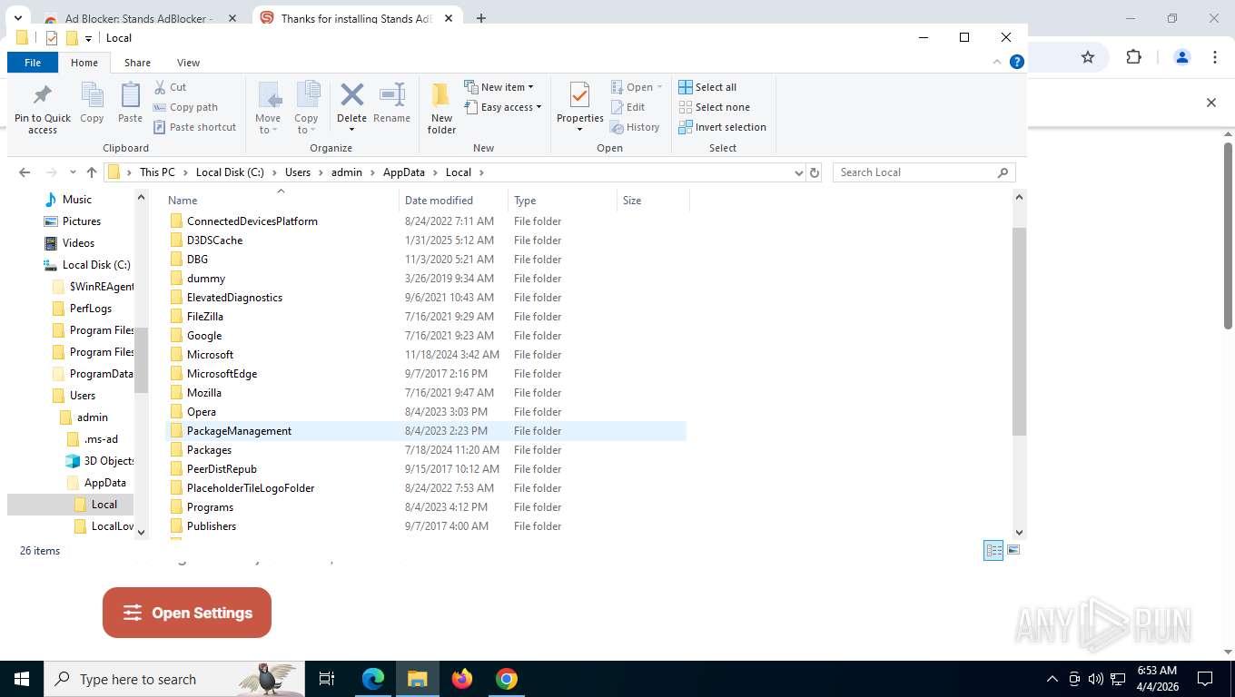Click the Back navigation arrow
This screenshot has height=697, width=1235.
coord(25,172)
